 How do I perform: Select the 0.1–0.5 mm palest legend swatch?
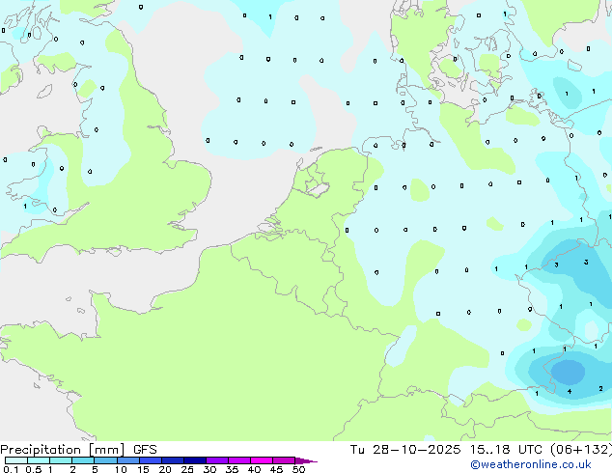point(16,460)
